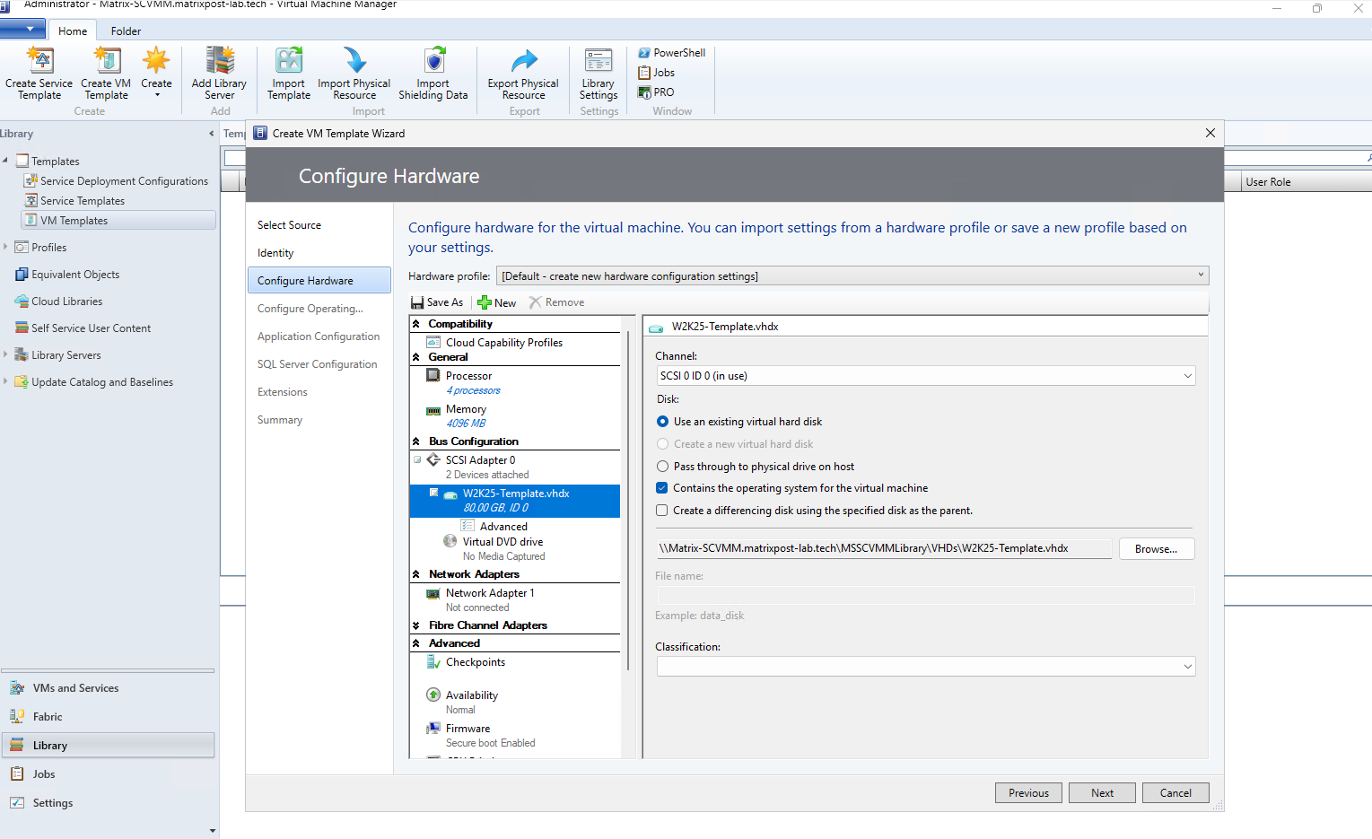The image size is (1372, 839).
Task: Uncheck Contains the operating system checkbox
Action: [x=662, y=488]
